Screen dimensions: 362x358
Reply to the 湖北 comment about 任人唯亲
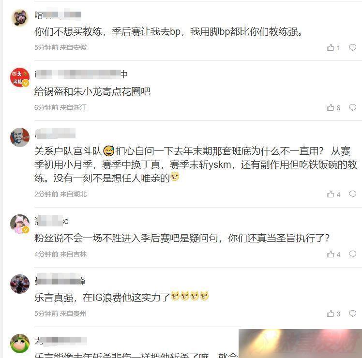[x=352, y=194]
